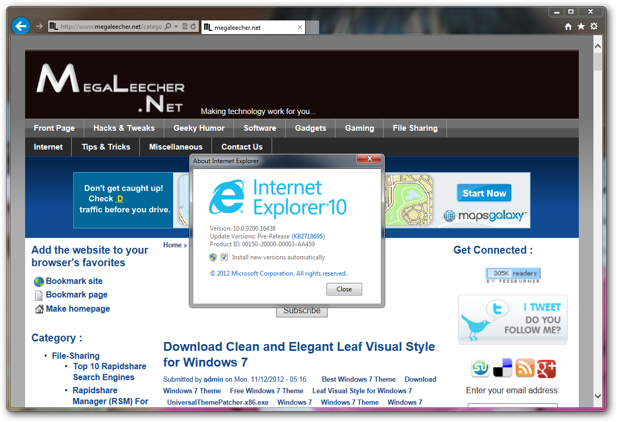Select the megaleecher.net tab
This screenshot has width=617, height=422.
pyautogui.click(x=253, y=27)
